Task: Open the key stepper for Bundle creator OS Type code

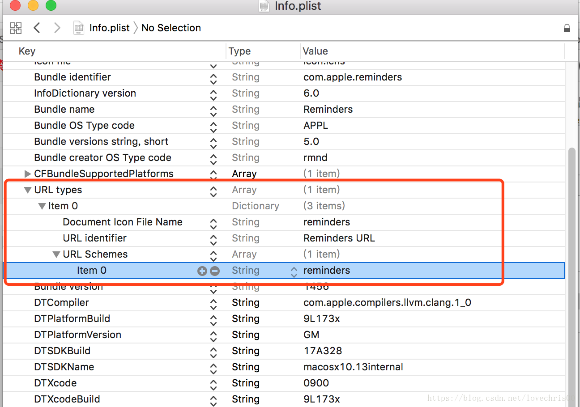Action: pyautogui.click(x=213, y=159)
